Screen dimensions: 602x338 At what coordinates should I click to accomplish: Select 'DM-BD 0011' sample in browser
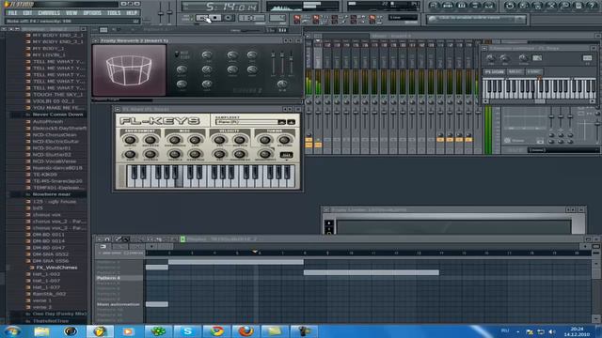(48, 234)
